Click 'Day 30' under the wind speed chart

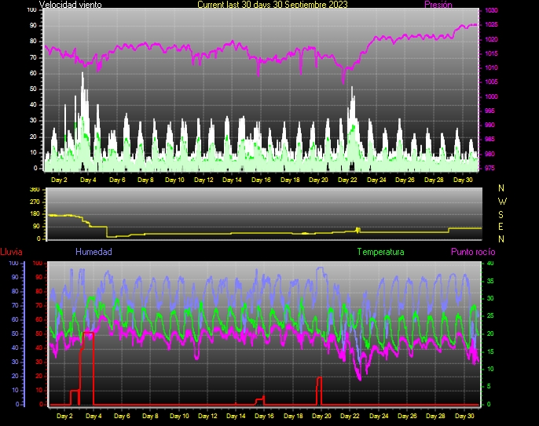463,180
